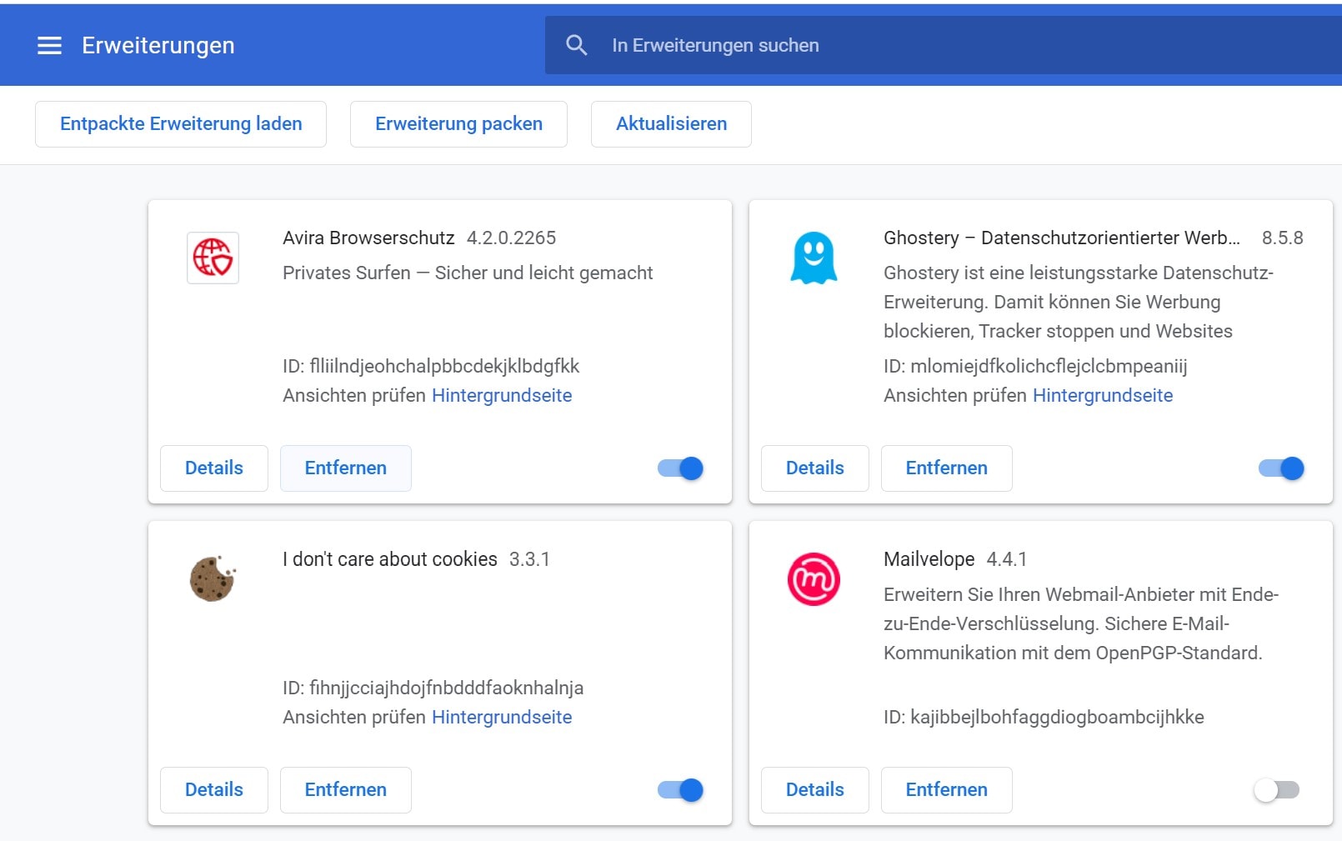Click the Avira Browserschutz extension icon

pyautogui.click(x=213, y=258)
